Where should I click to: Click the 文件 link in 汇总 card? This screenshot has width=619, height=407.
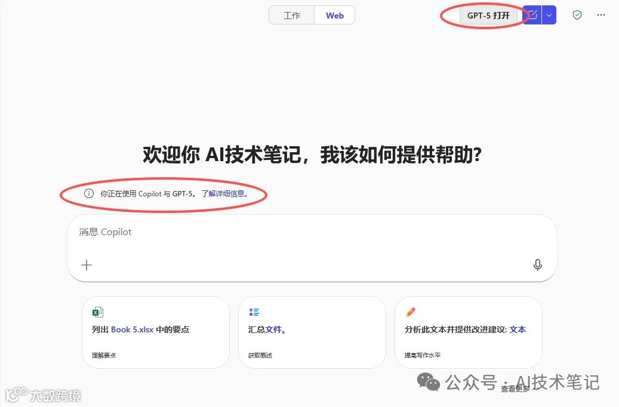[x=273, y=329]
